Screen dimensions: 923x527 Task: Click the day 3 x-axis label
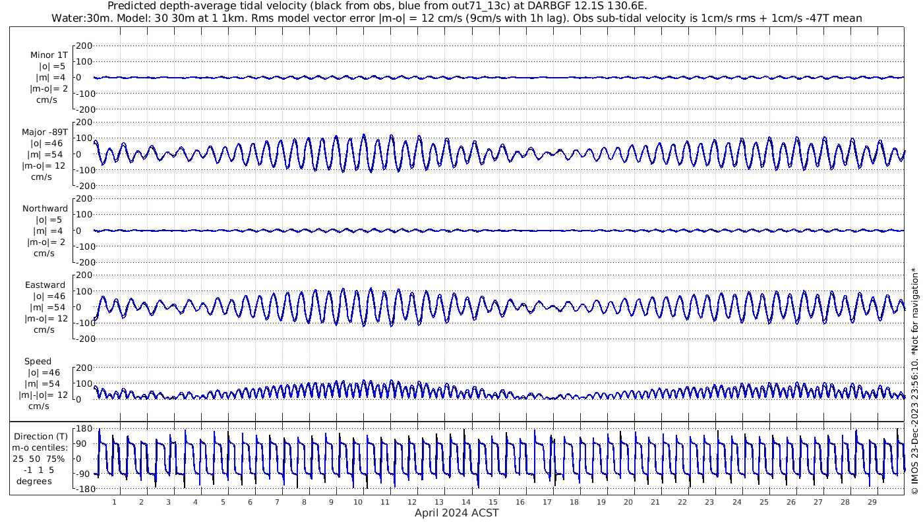pyautogui.click(x=168, y=502)
